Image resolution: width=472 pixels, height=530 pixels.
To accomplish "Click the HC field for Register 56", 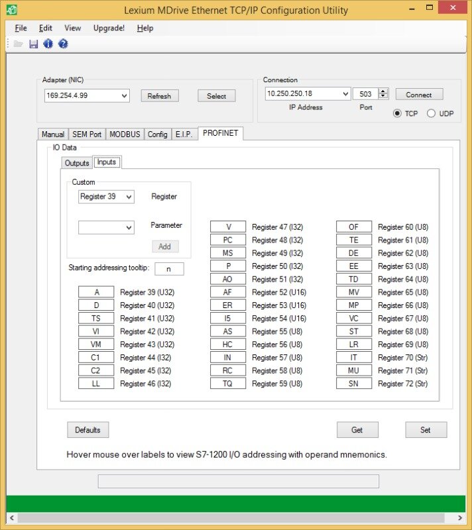I will pos(228,344).
